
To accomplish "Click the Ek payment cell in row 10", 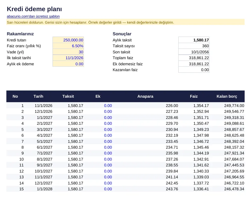I will (x=108, y=159).
